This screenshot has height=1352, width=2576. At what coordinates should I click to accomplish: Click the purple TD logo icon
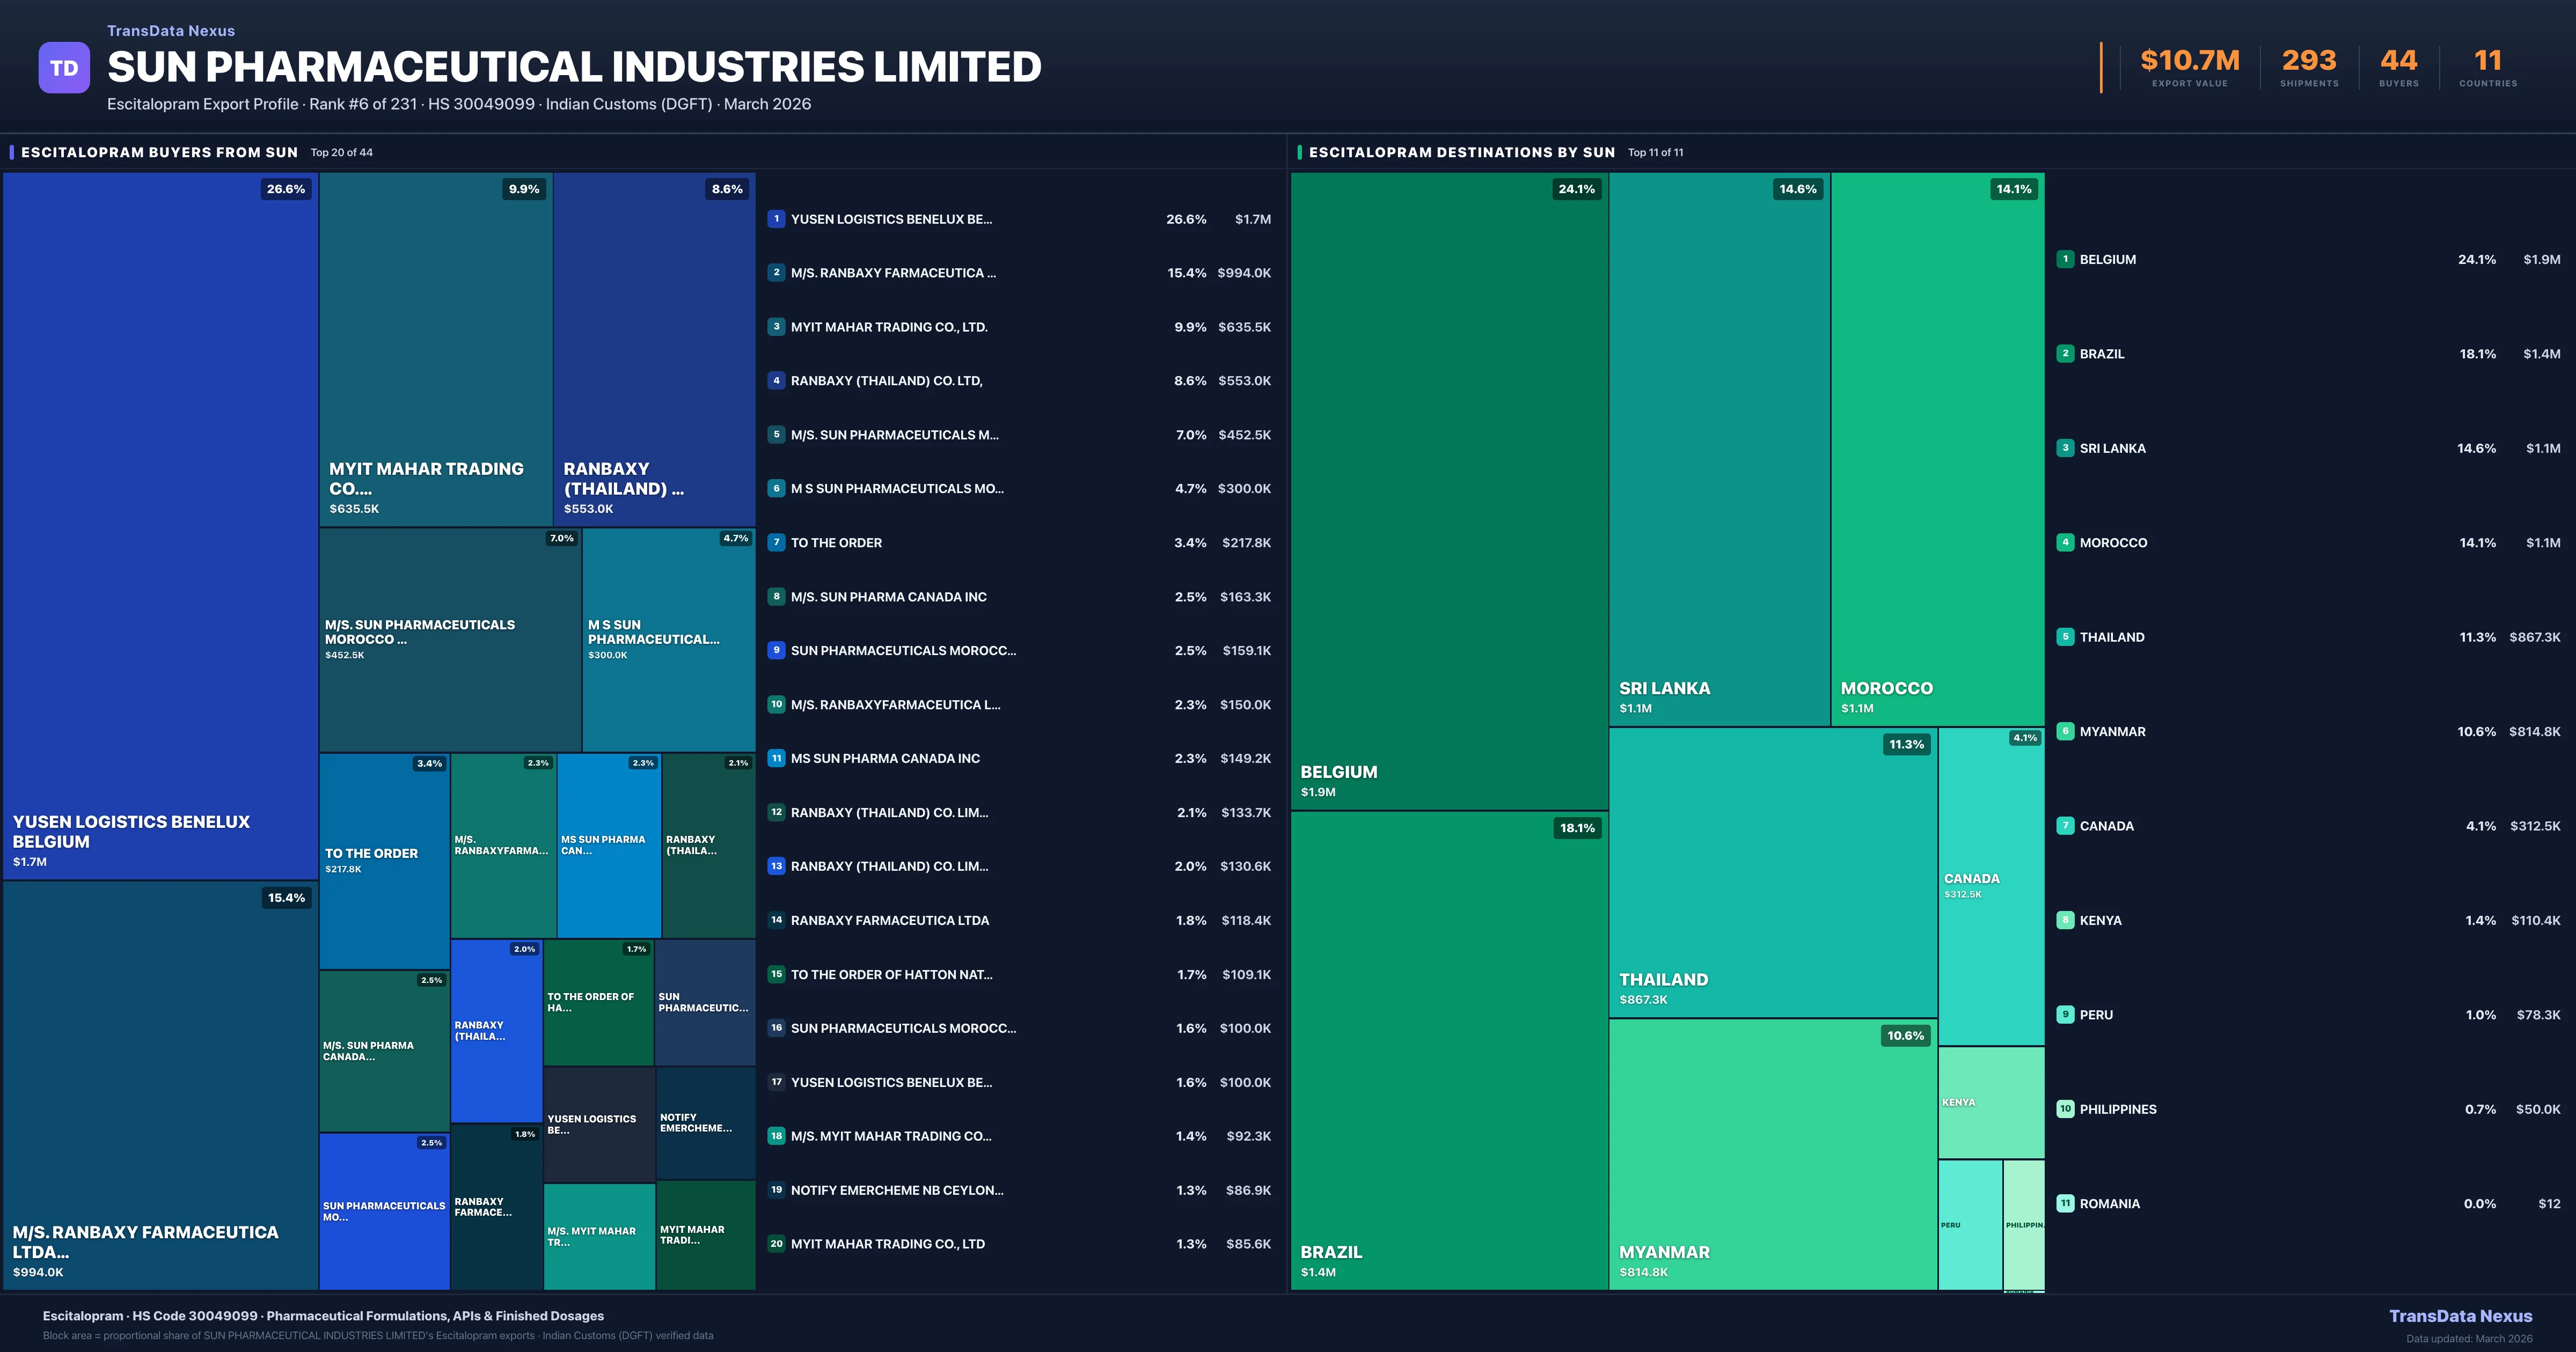click(64, 68)
